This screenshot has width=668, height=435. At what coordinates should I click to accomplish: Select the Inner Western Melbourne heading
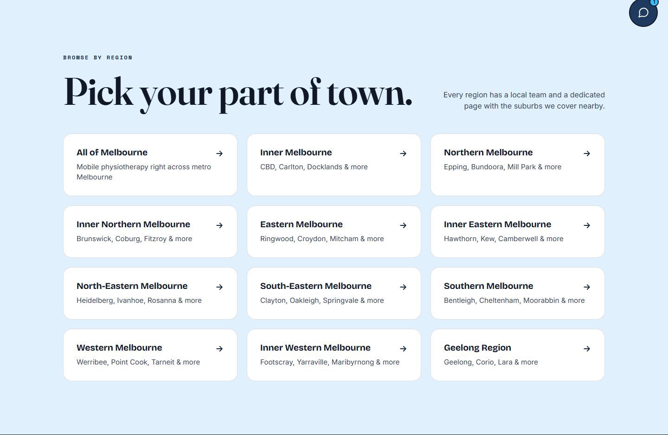(315, 348)
